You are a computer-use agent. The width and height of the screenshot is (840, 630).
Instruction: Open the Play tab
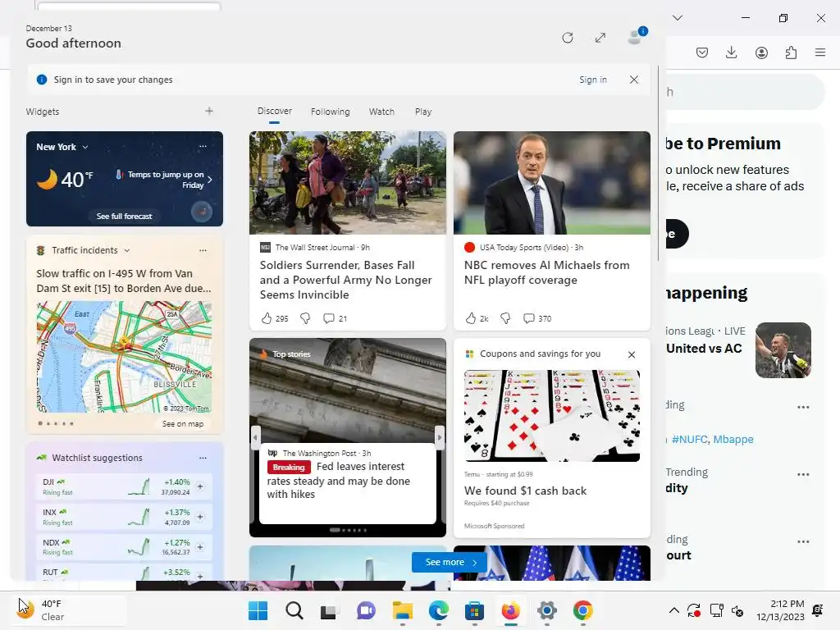(423, 112)
